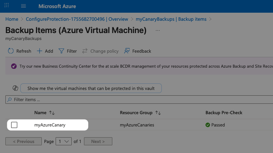Open the page number dropdown
Viewport: 273px width, 153px height.
coord(64,141)
